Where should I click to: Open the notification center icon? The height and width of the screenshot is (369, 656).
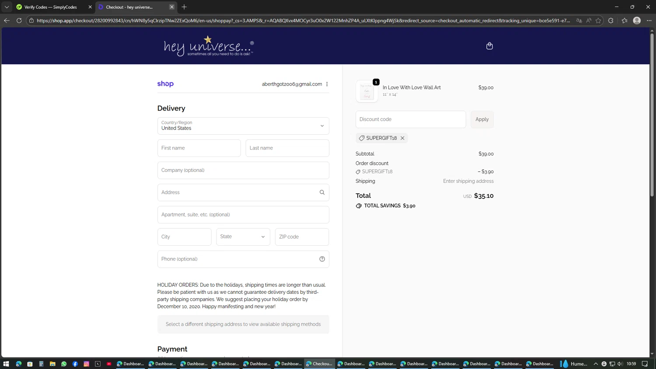[645, 364]
